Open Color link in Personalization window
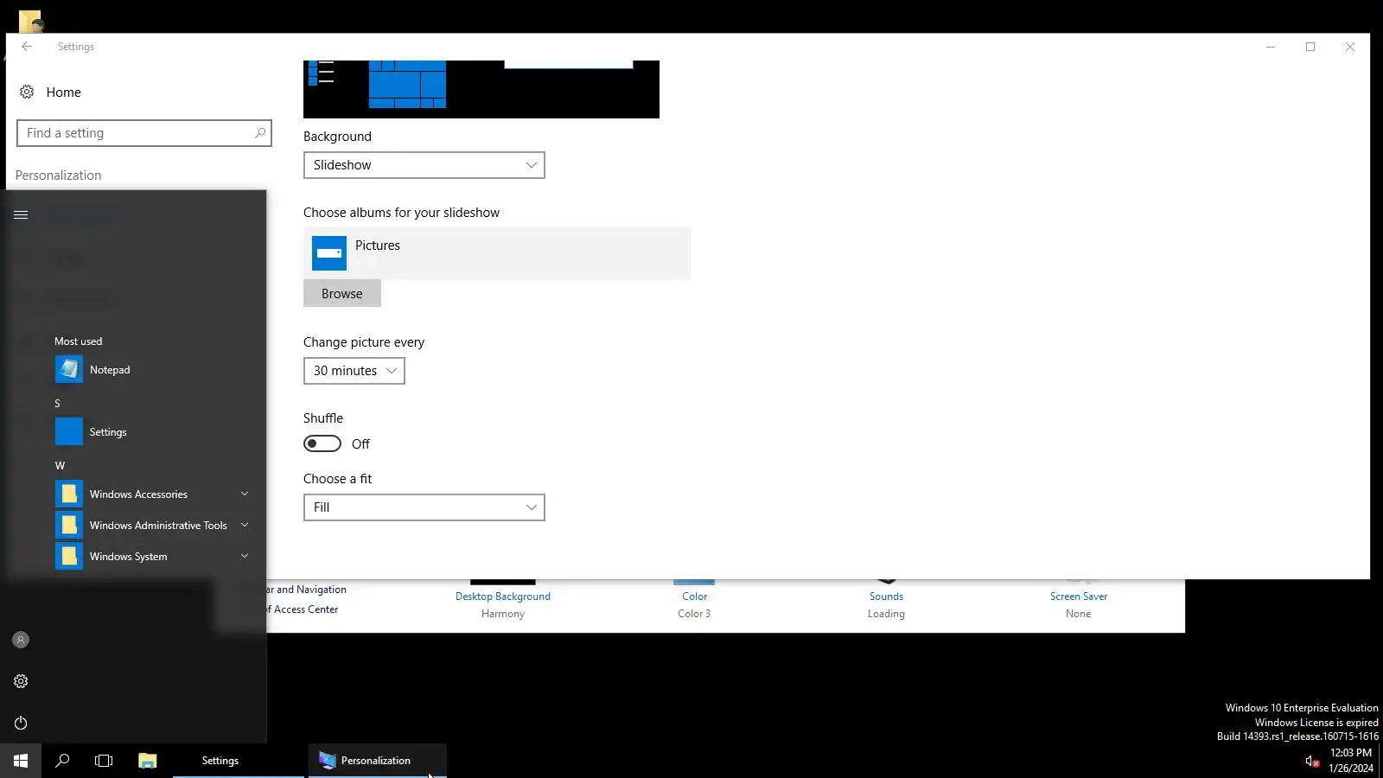1383x778 pixels. [x=694, y=596]
